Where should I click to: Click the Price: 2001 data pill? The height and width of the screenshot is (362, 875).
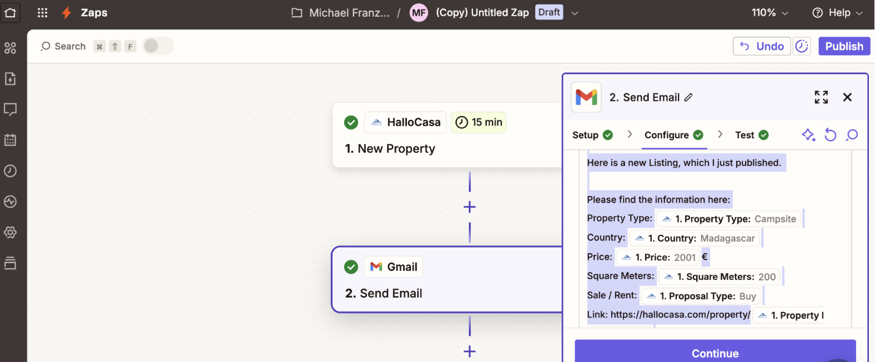coord(658,257)
